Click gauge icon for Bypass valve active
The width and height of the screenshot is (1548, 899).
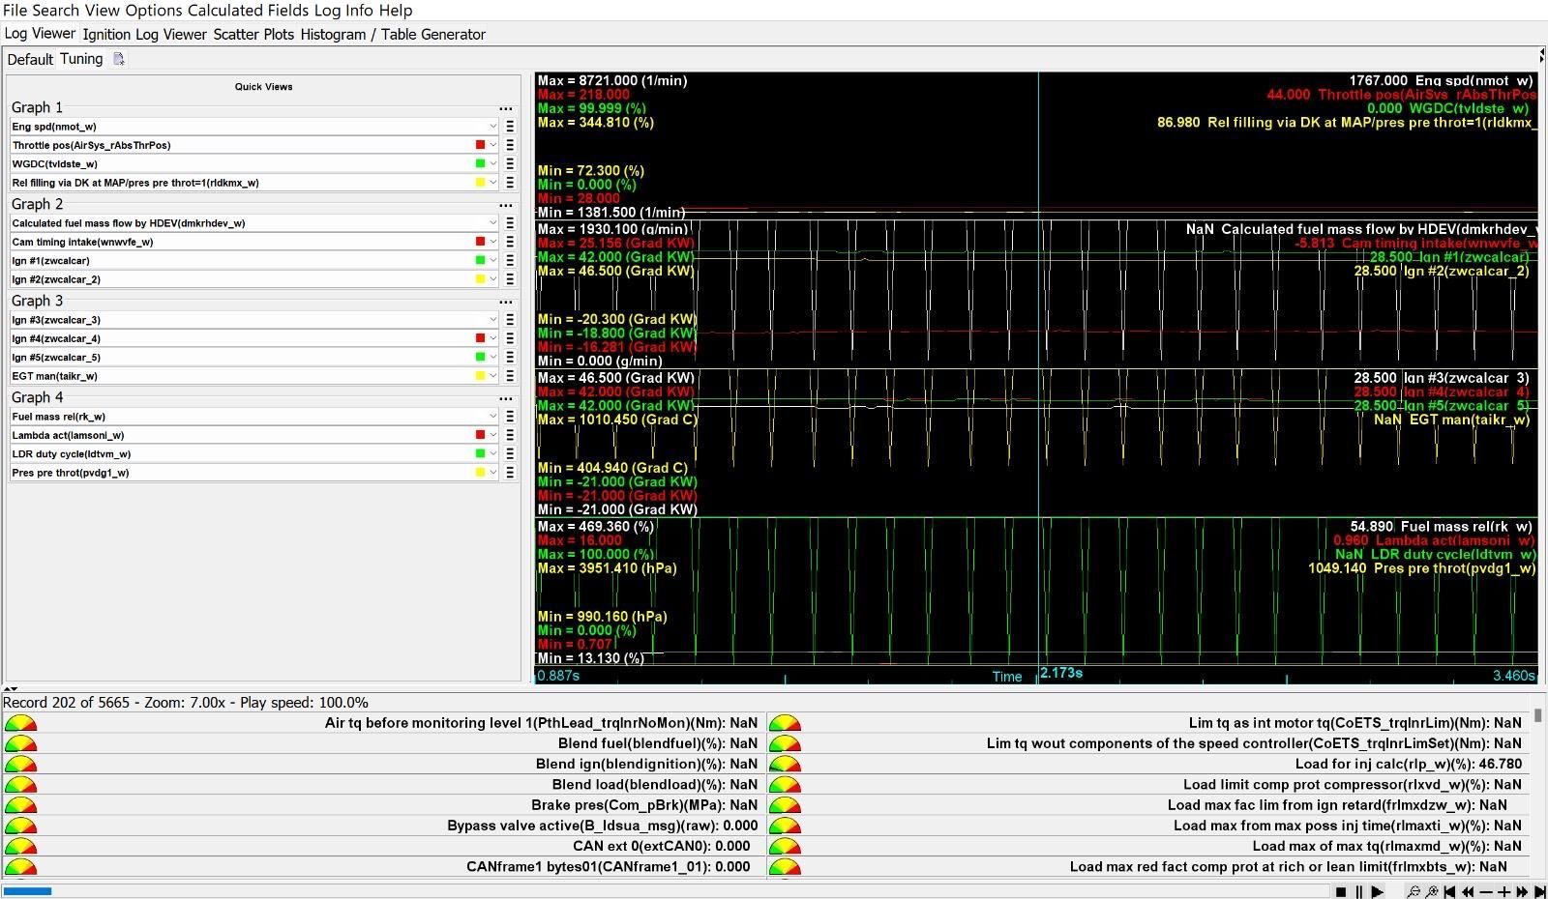[x=20, y=826]
